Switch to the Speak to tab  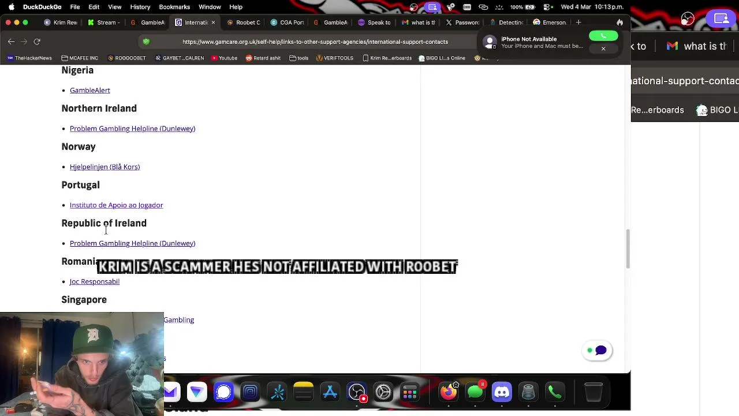[x=375, y=23]
